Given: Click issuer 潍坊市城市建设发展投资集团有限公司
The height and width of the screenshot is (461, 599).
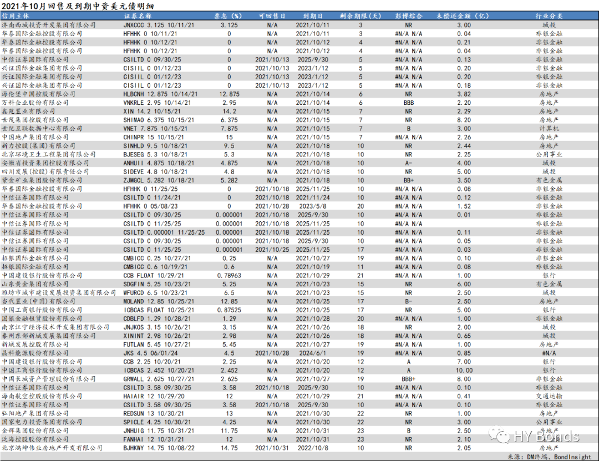Looking at the screenshot, I should (x=58, y=292).
